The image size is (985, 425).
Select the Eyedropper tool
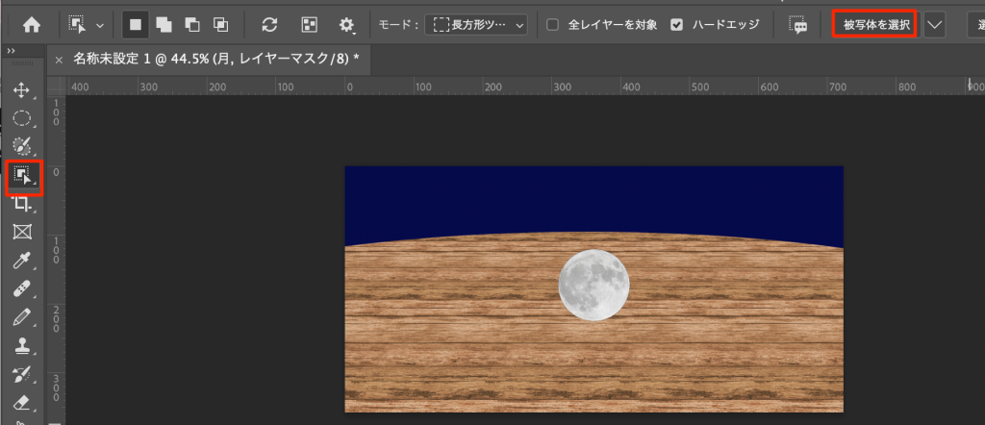pyautogui.click(x=22, y=261)
